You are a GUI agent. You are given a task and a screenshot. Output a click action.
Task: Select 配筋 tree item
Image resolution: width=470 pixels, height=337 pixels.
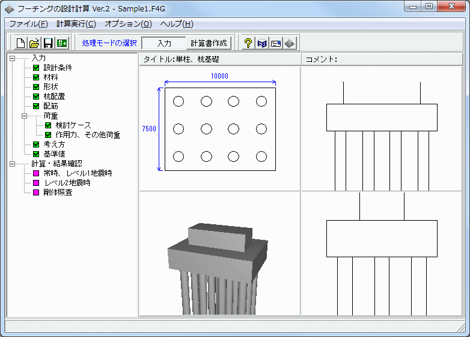point(50,106)
